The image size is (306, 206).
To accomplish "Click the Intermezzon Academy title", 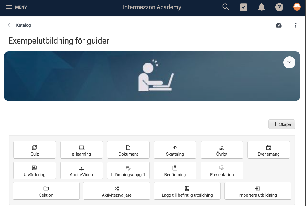I will click(x=152, y=7).
